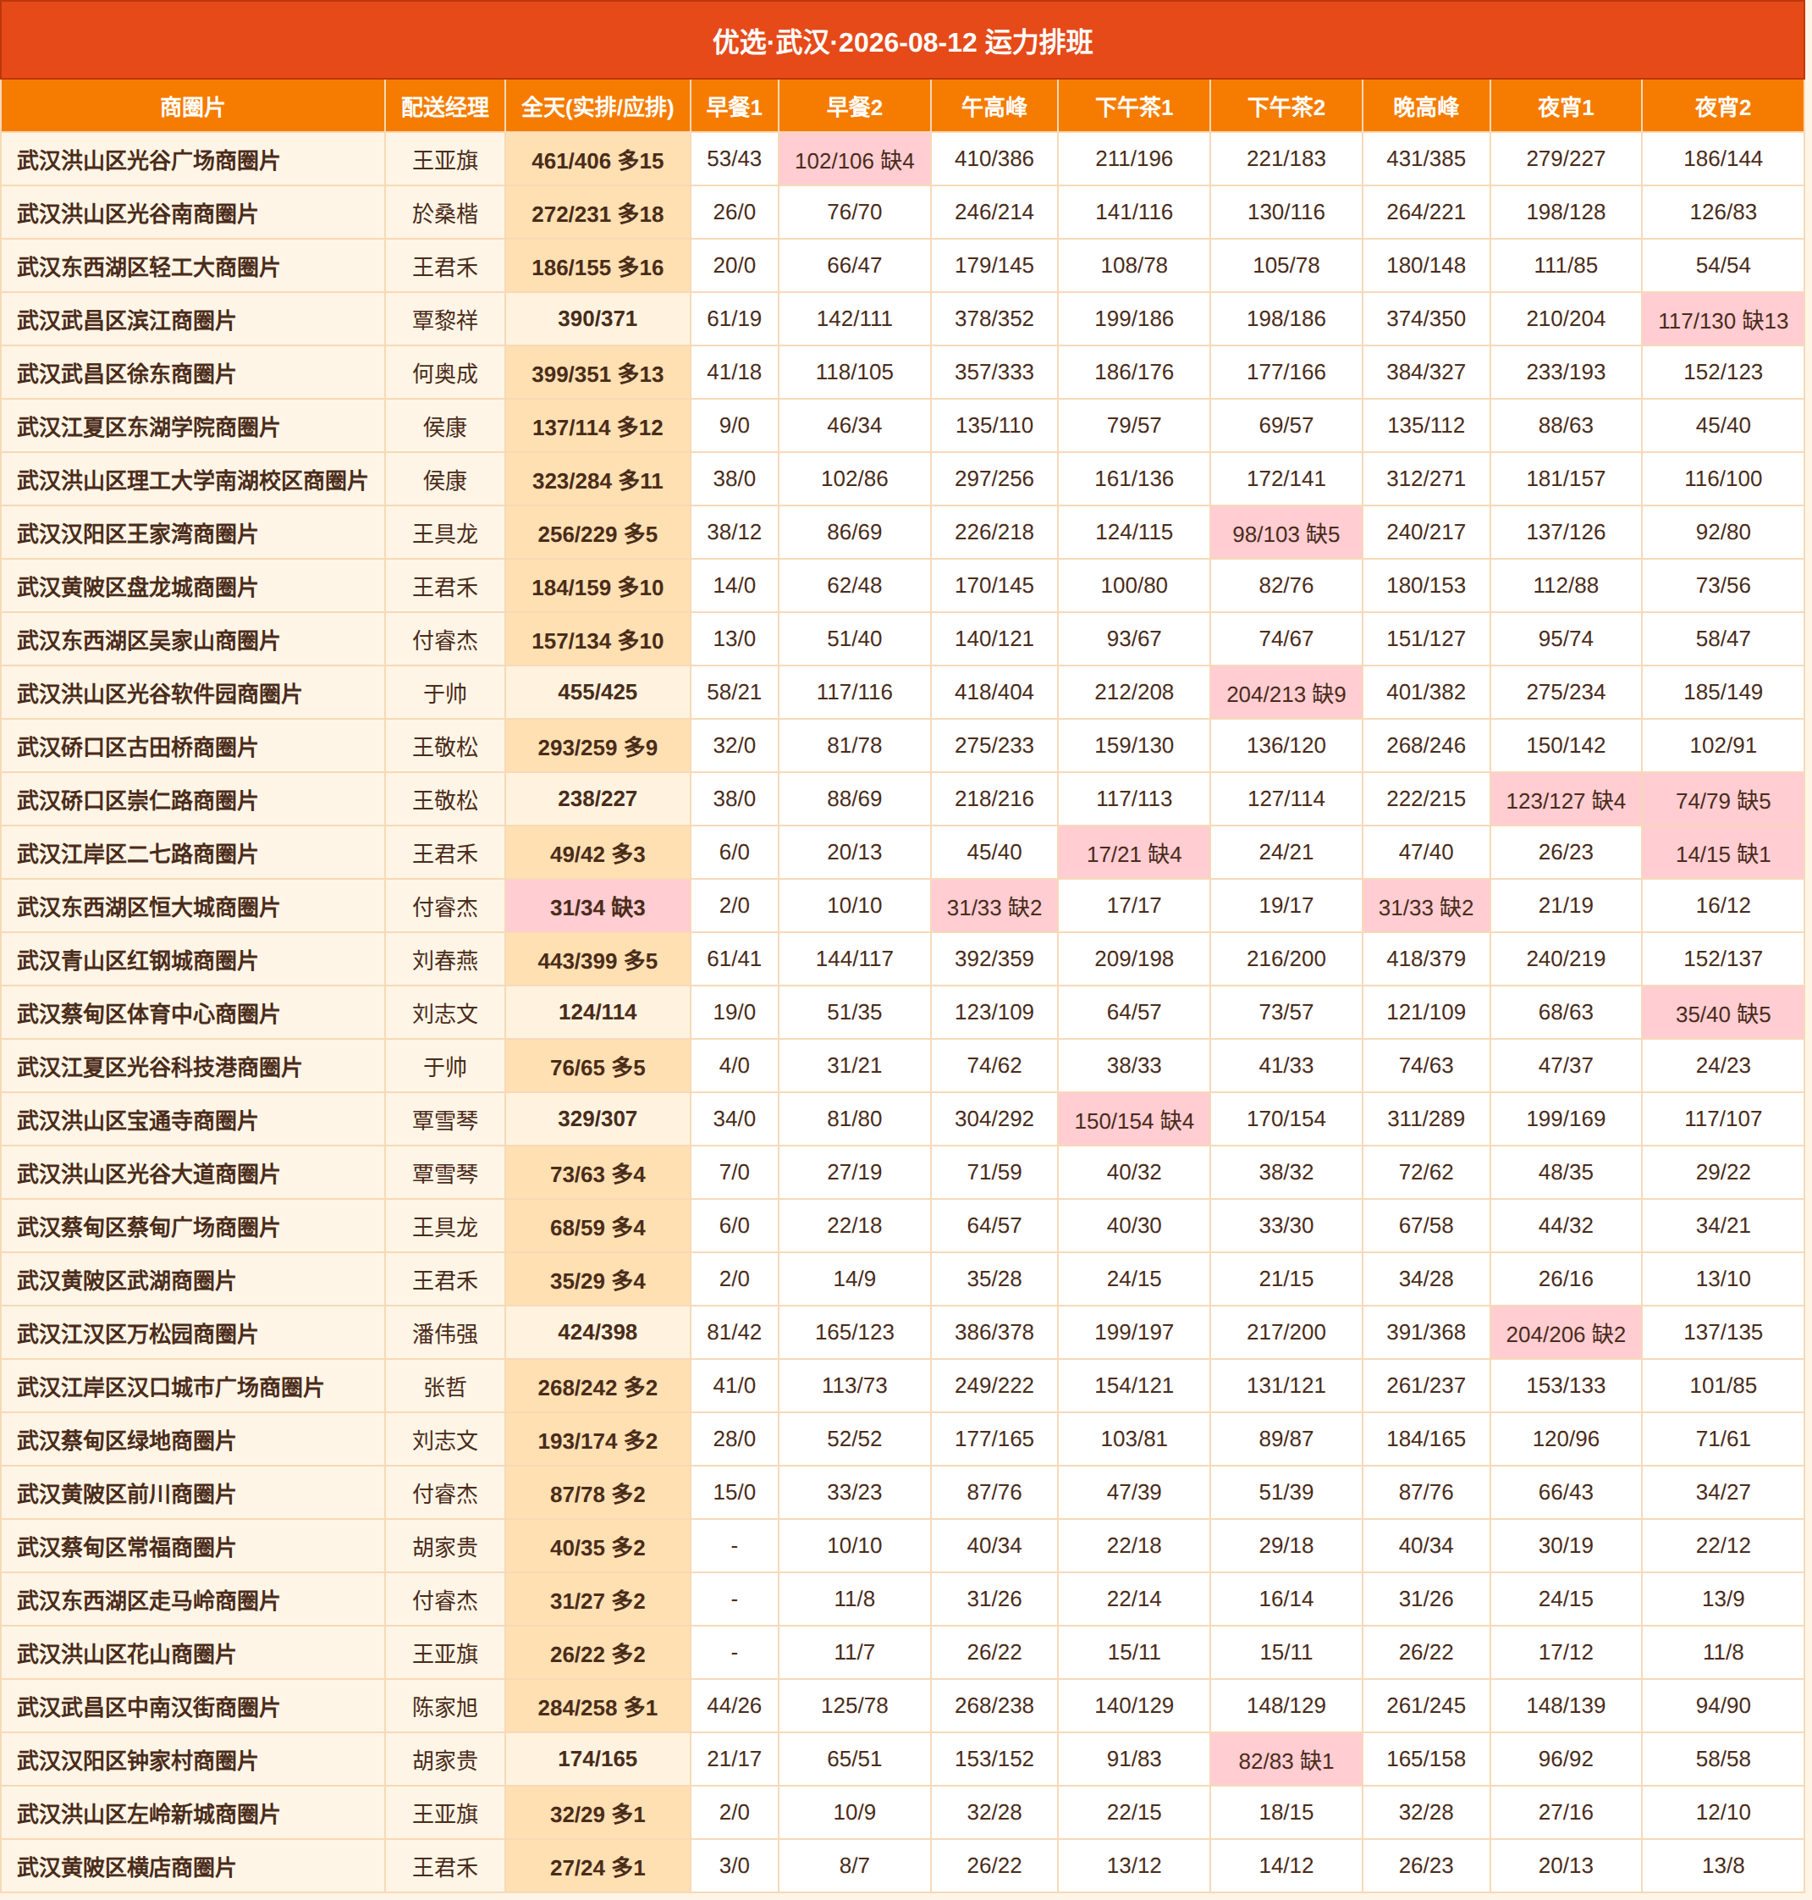Click the pink cell 204/206 缺2
This screenshot has width=1812, height=1900.
pos(1566,1334)
